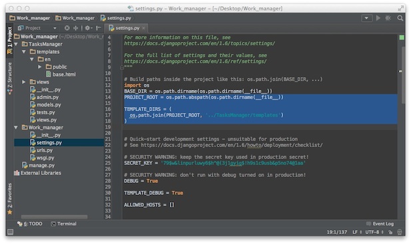Collapse the en folder
411x244 pixels.
pos(32,59)
